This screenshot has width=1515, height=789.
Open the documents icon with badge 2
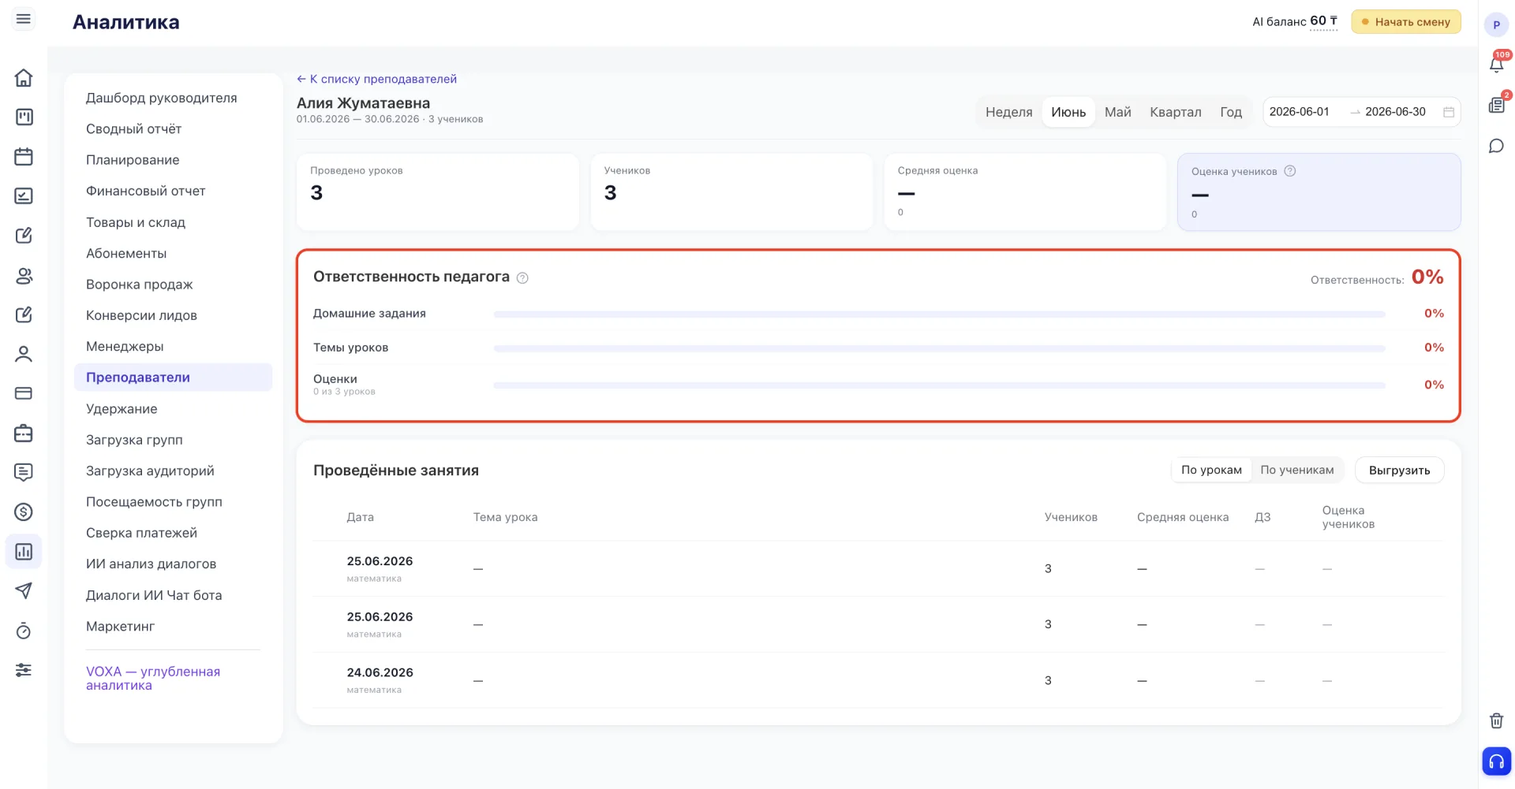click(x=1497, y=105)
